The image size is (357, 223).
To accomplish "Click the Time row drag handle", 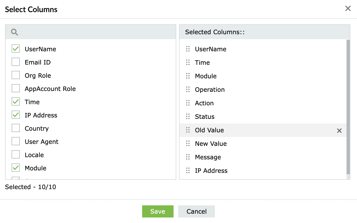I will pyautogui.click(x=188, y=63).
